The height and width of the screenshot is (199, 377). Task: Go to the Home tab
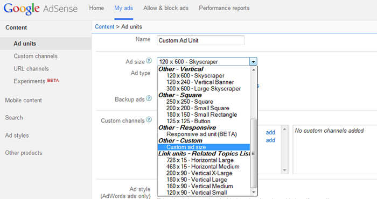(96, 8)
